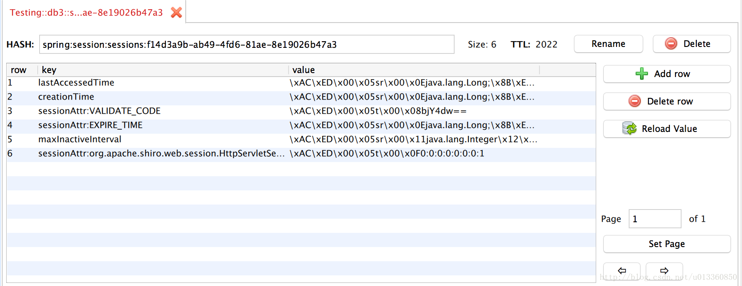Click the value cell of lastAccessedTime row
Image resolution: width=742 pixels, height=286 pixels.
[x=414, y=82]
